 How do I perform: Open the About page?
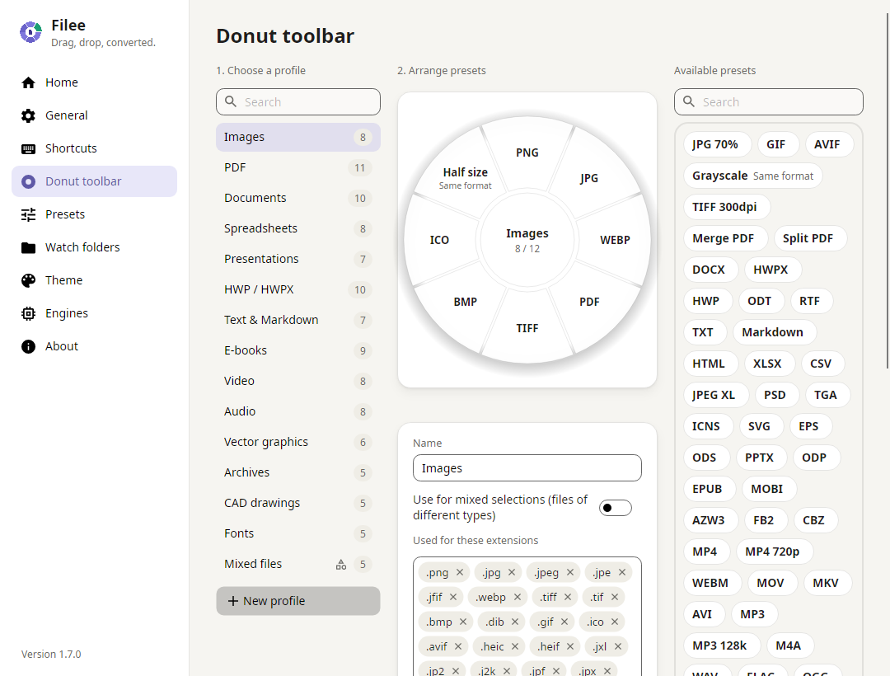[94, 346]
